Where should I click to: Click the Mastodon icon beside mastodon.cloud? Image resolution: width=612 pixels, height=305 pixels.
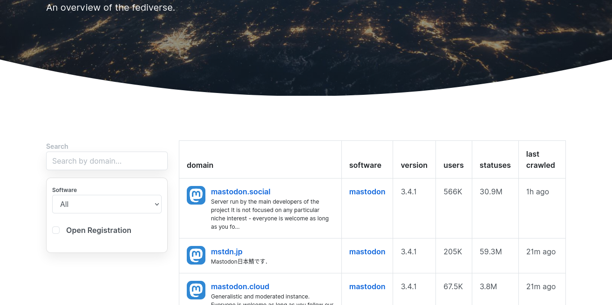point(196,290)
